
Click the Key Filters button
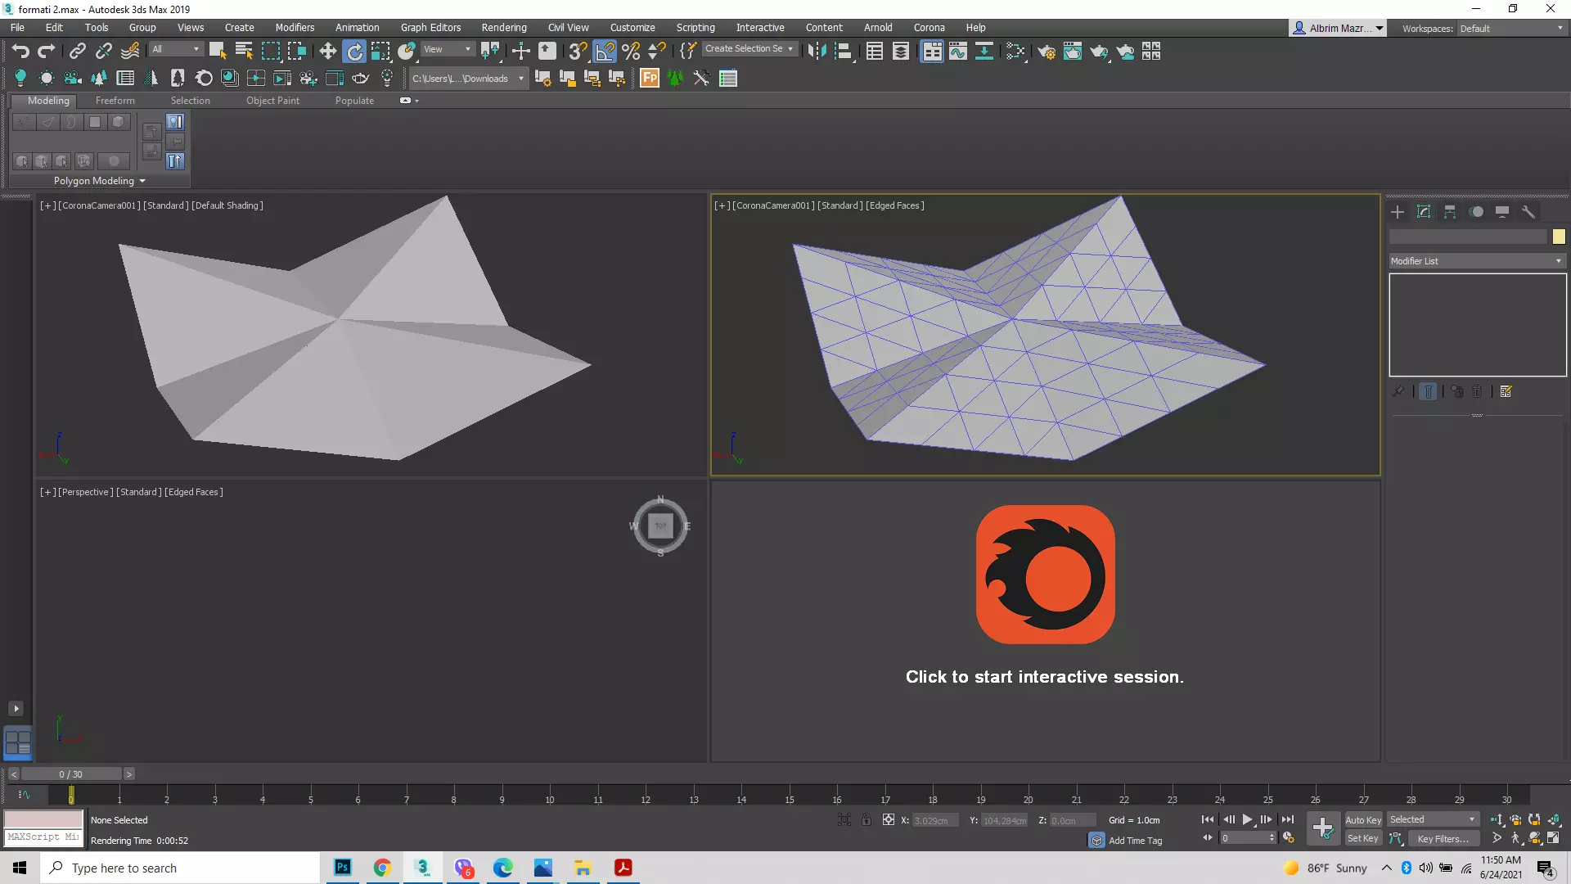(1443, 839)
